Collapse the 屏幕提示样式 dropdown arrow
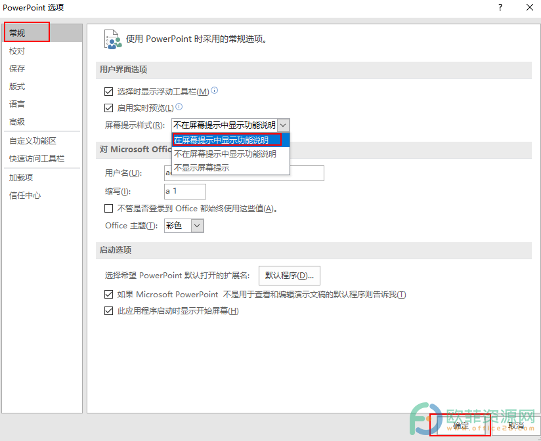 pyautogui.click(x=283, y=125)
